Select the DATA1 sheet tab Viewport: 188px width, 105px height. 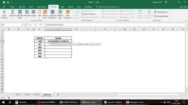tap(18, 94)
